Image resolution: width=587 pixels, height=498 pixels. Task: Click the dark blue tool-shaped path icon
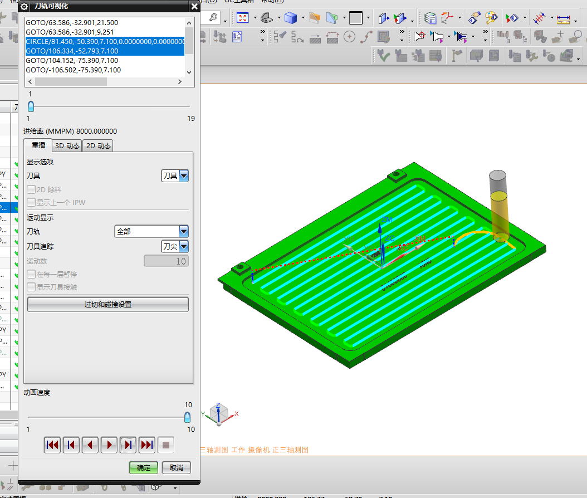tap(461, 36)
